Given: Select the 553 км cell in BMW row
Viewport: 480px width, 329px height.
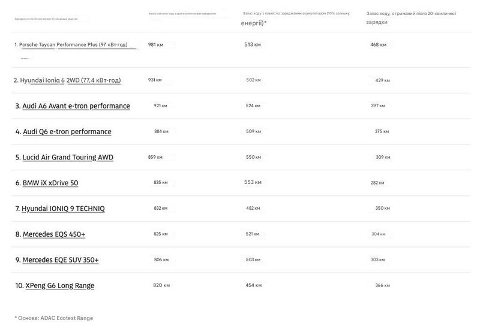Looking at the screenshot, I should 253,182.
